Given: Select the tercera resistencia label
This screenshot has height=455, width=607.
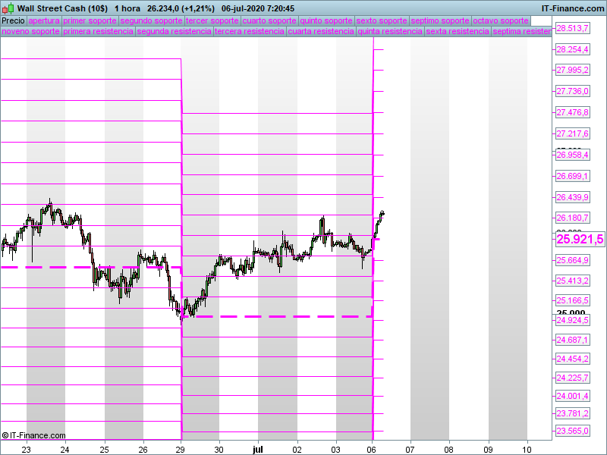Looking at the screenshot, I should point(250,31).
